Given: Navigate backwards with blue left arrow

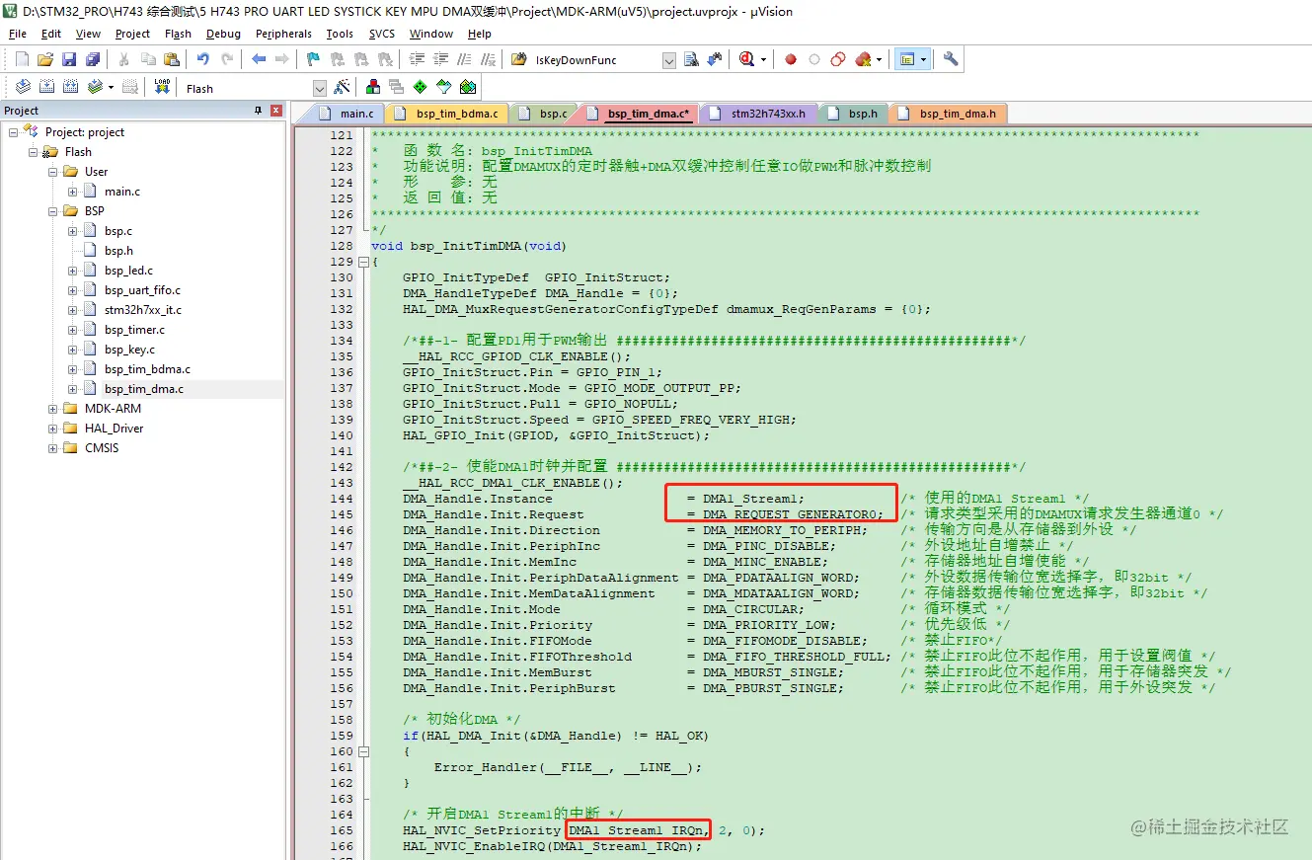Looking at the screenshot, I should (x=259, y=59).
